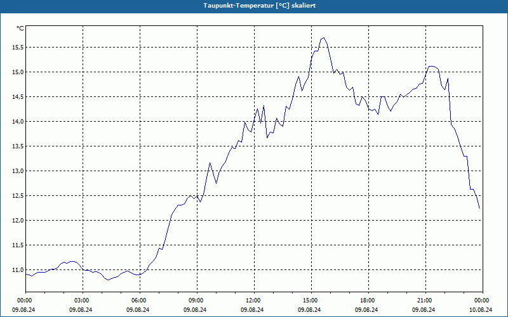508x317 pixels.
Task: Click the chart title 'Taupunkt-Temperatur [°C] skaliert'
Action: 260,6
